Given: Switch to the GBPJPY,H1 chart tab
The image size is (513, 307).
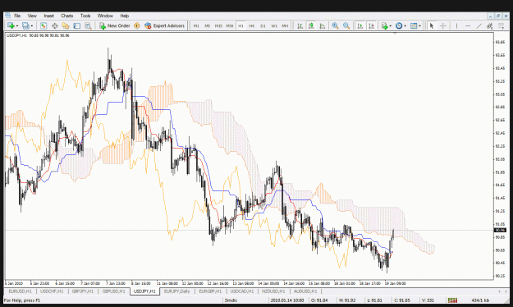Looking at the screenshot, I should click(82, 291).
